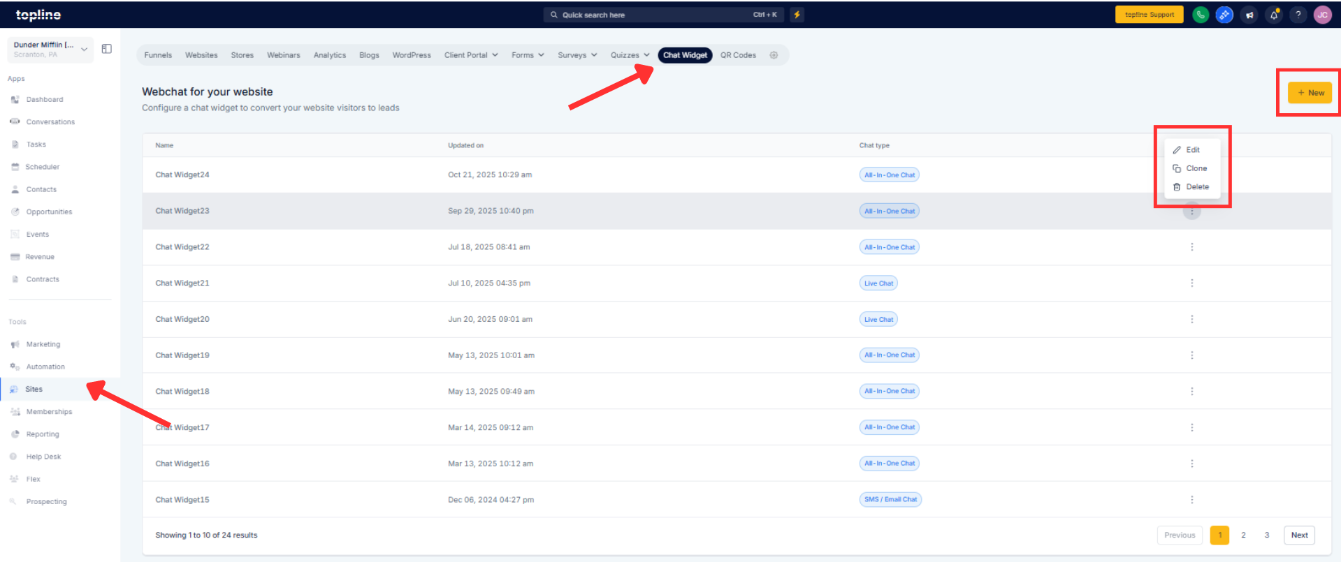Screen dimensions: 1341x562
Task: Click the megaphone announcements icon
Action: (x=1249, y=15)
